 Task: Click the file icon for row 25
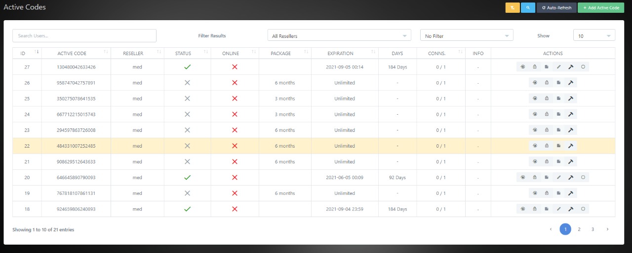(x=559, y=98)
